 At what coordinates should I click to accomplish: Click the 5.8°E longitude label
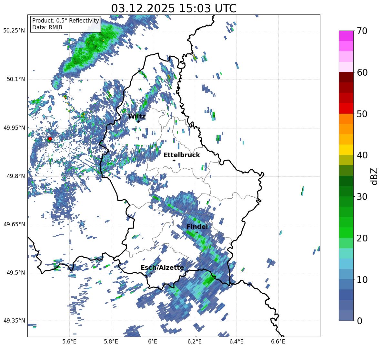(111, 342)
